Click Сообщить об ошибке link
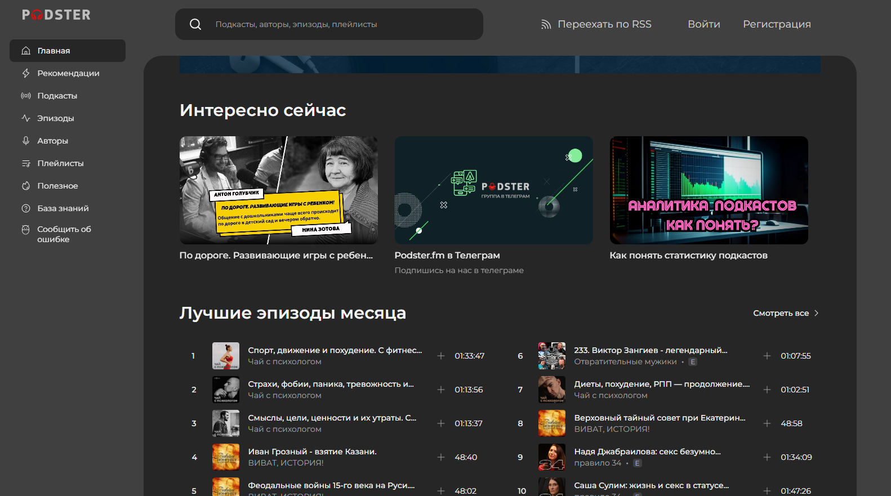The height and width of the screenshot is (496, 891). 64,234
